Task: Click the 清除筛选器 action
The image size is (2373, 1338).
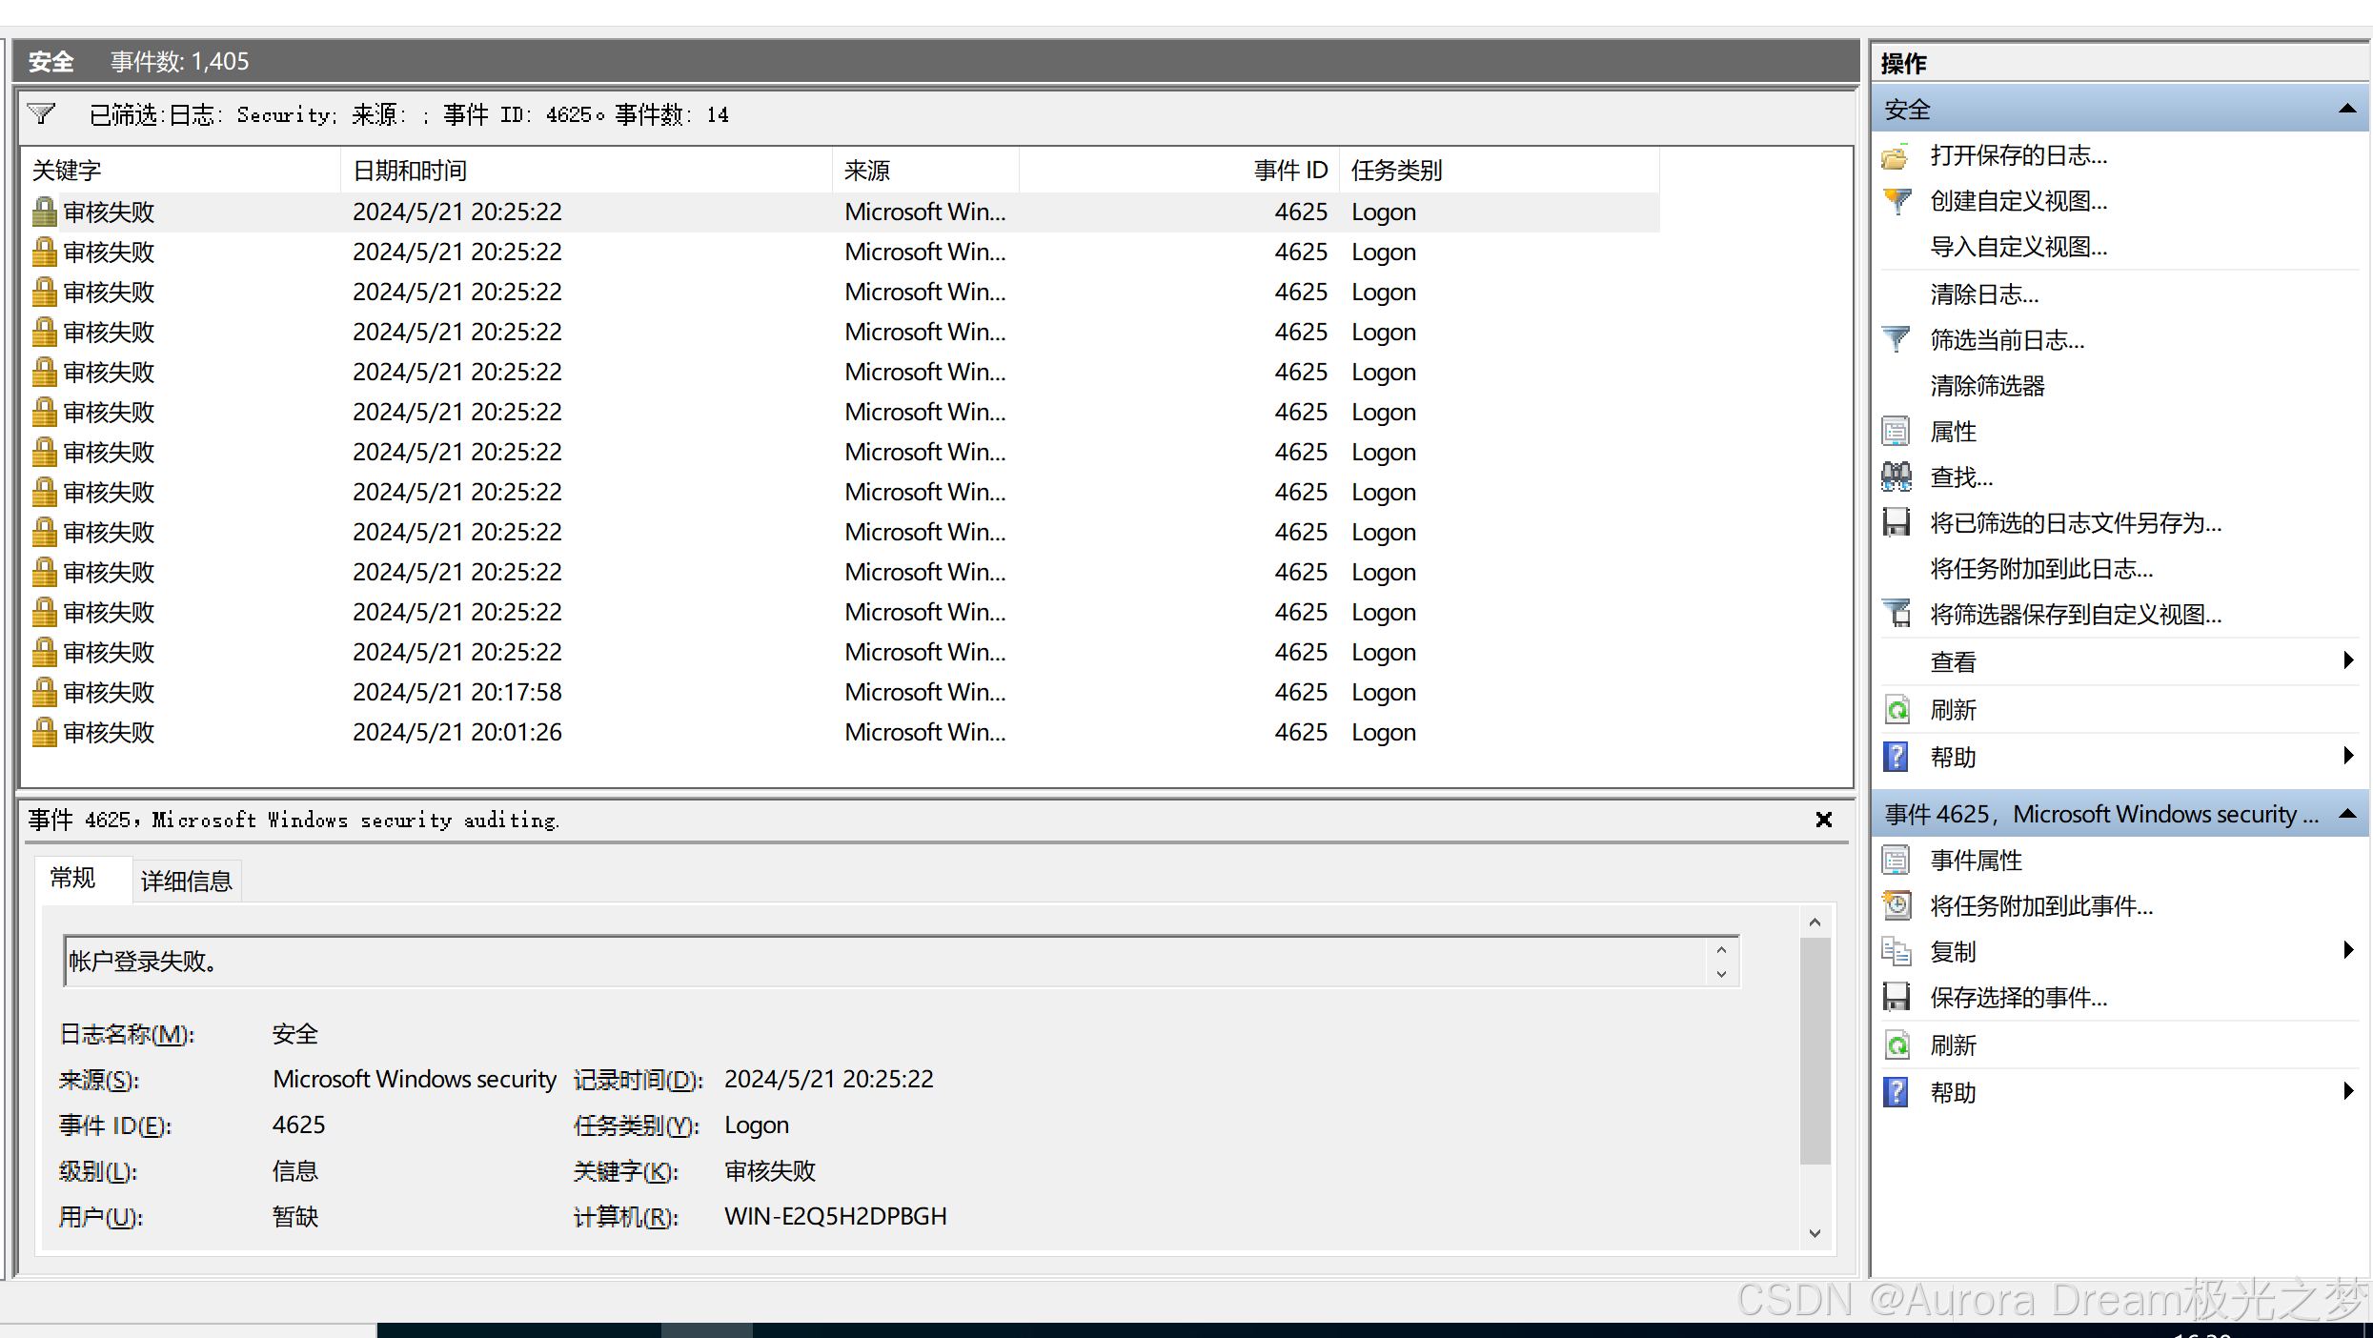Action: 1987,386
